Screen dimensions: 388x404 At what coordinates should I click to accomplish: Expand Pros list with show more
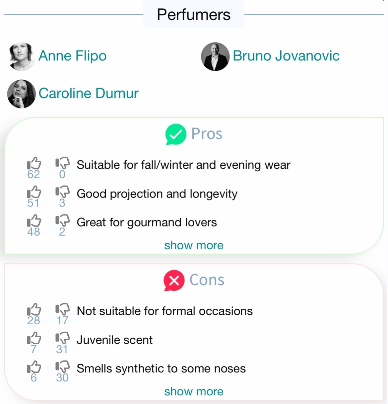(x=194, y=245)
